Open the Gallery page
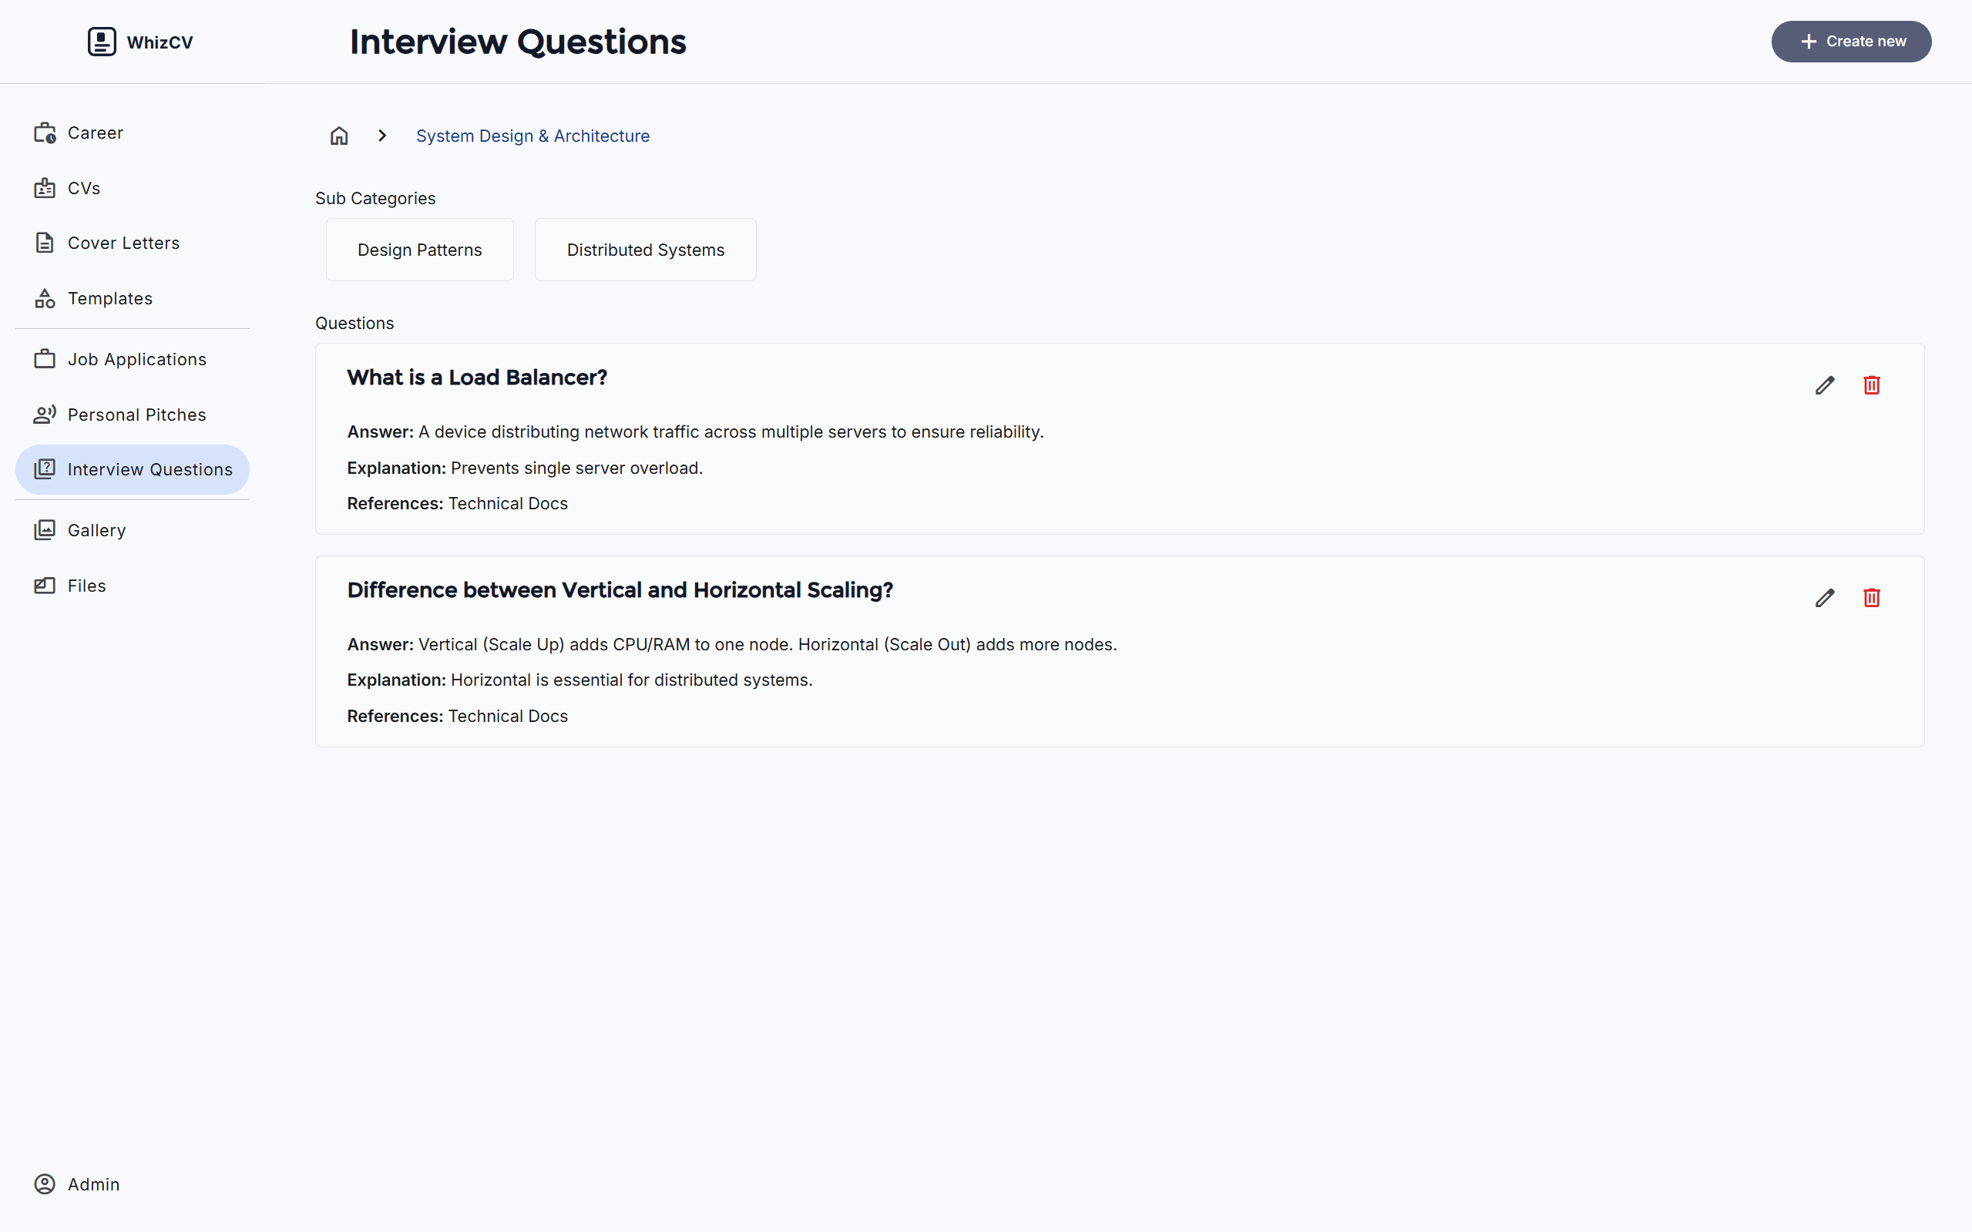This screenshot has width=1972, height=1232. click(132, 530)
